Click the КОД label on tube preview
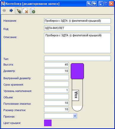This screenshot has width=115, height=129. [75, 95]
